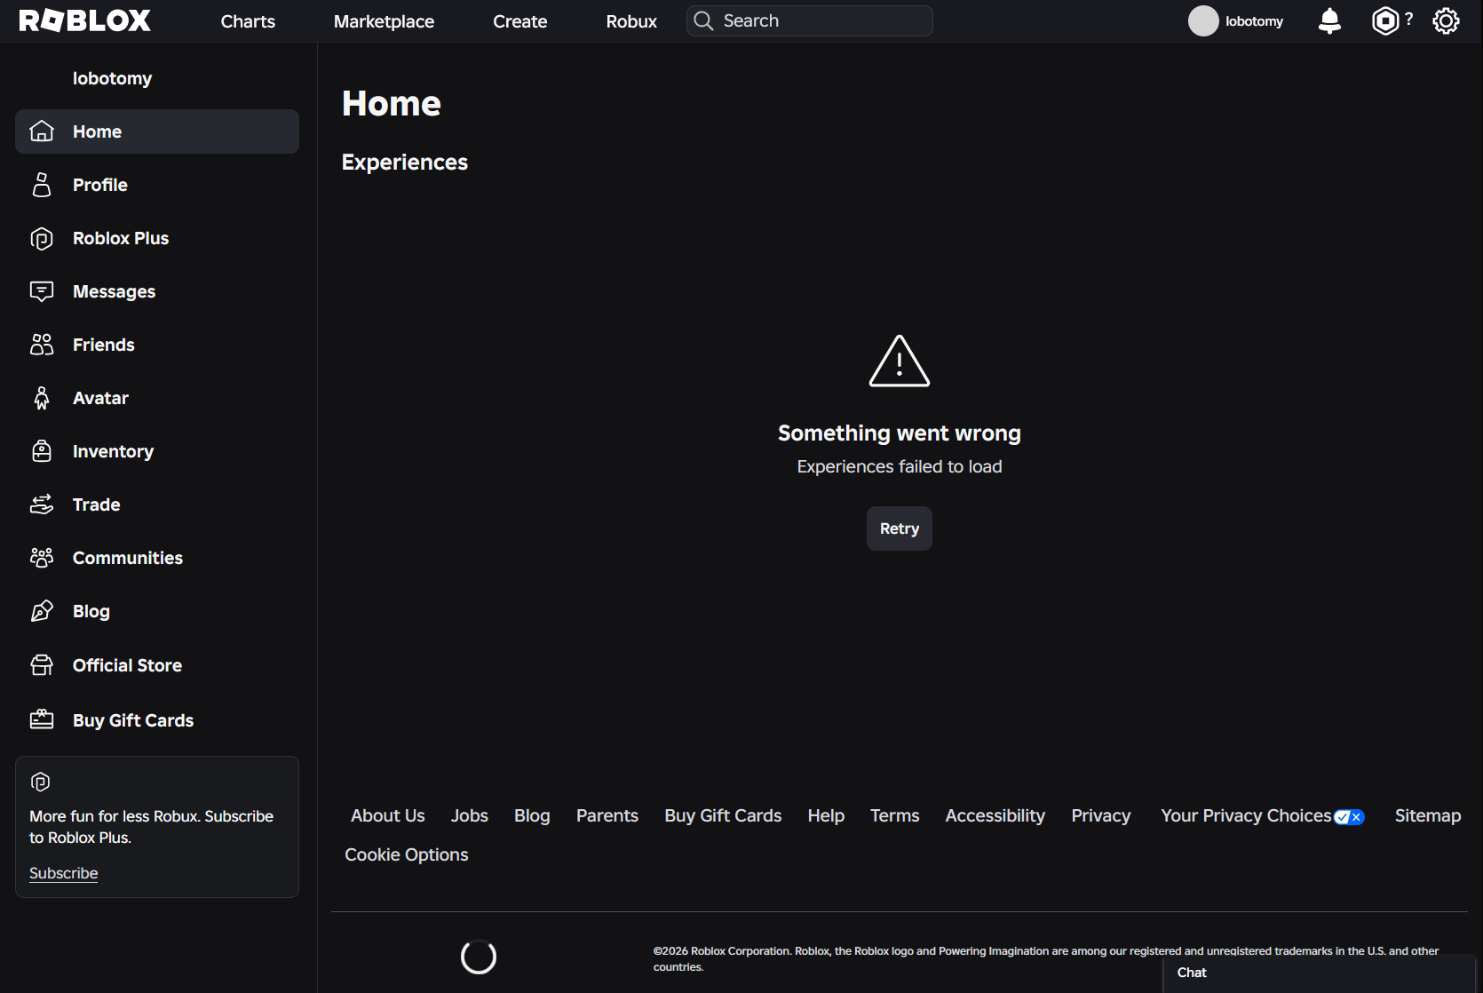Open Official Store from sidebar

[157, 665]
